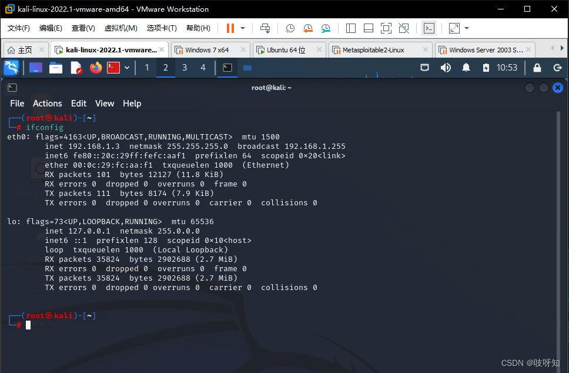The image size is (569, 373).
Task: Expand the terminal launcher dropdown arrow
Action: click(x=127, y=68)
